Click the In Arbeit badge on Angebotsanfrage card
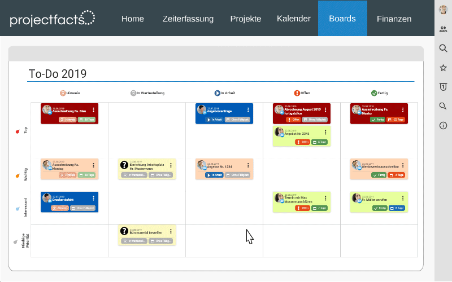452x282 pixels. pyautogui.click(x=215, y=120)
